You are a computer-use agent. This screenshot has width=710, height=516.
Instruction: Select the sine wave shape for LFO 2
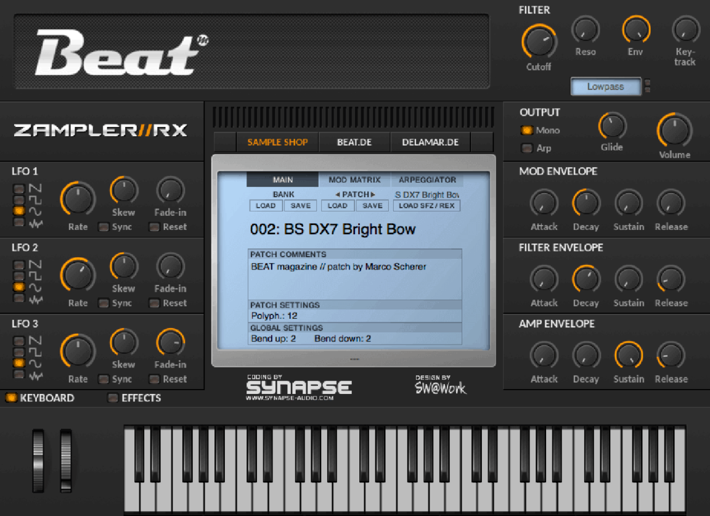pyautogui.click(x=18, y=286)
